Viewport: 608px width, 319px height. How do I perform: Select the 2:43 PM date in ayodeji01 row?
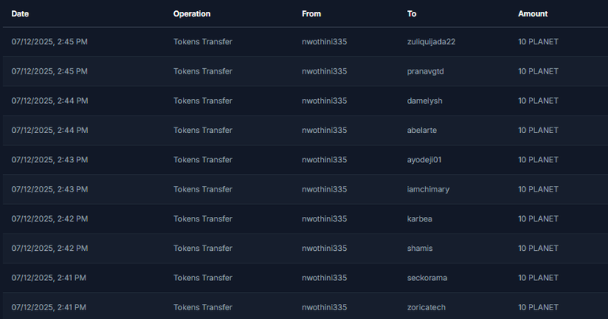point(50,160)
